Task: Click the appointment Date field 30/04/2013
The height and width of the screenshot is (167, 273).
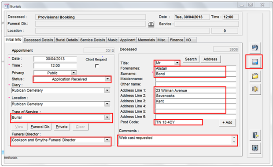Action: click(x=55, y=59)
